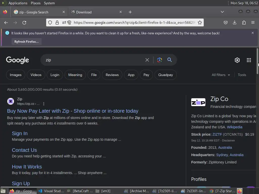Open a new tab with plus button

tap(130, 12)
